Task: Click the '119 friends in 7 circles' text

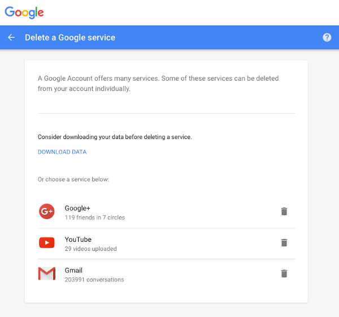Action: (x=95, y=218)
